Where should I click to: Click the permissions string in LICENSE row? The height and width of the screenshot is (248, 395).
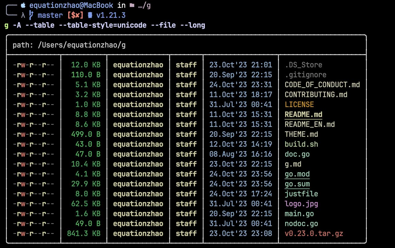click(34, 104)
